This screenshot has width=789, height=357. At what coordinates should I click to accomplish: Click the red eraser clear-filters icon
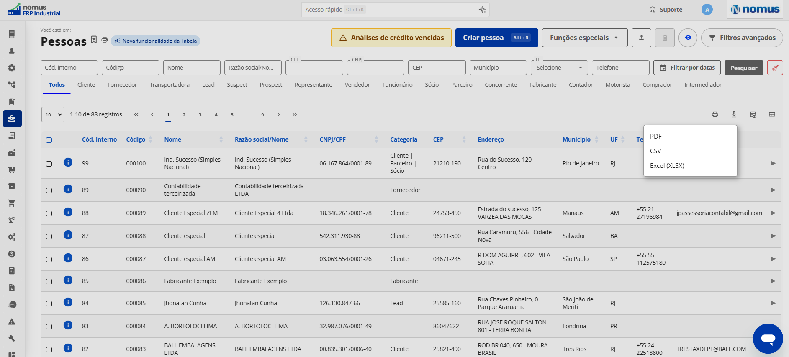775,68
